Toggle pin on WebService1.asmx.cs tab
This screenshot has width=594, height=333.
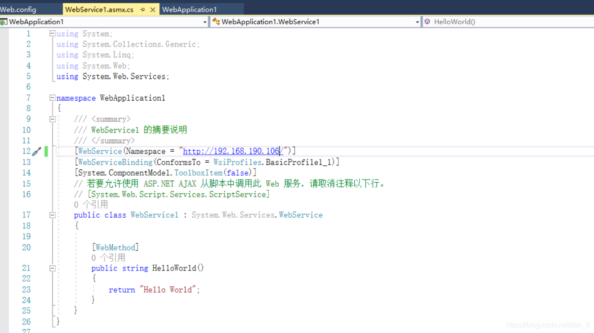(x=143, y=9)
